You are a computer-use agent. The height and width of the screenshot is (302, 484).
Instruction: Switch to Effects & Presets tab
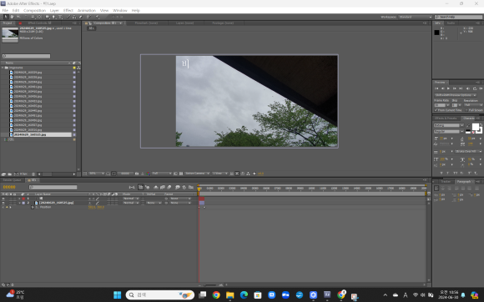click(446, 118)
